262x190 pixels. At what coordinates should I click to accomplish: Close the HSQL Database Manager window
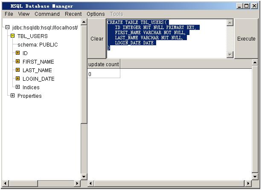coord(254,6)
